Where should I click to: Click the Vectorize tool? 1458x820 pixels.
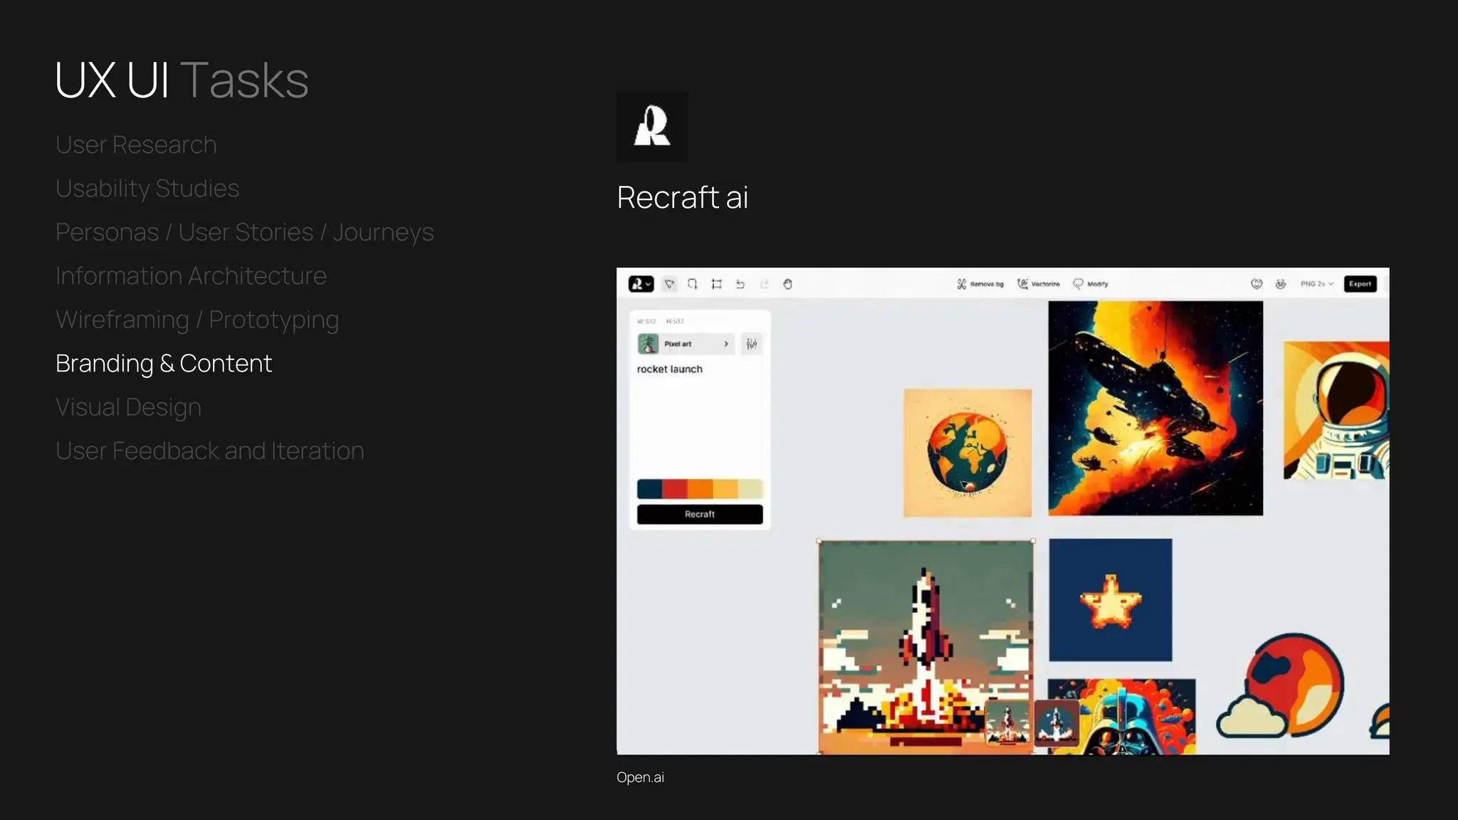tap(1039, 284)
